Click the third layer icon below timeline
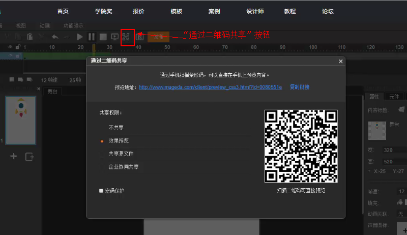This screenshot has width=407, height=235. tap(30, 79)
